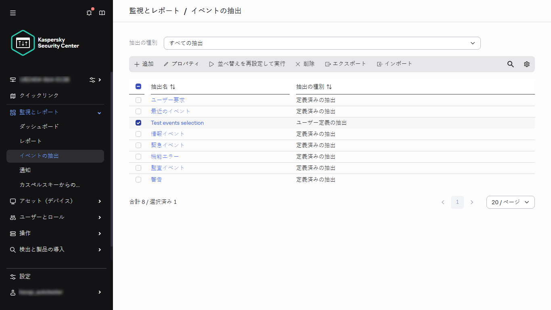Screen dimensions: 551x310
Task: Open the help book icon next to the bell
Action: [102, 13]
